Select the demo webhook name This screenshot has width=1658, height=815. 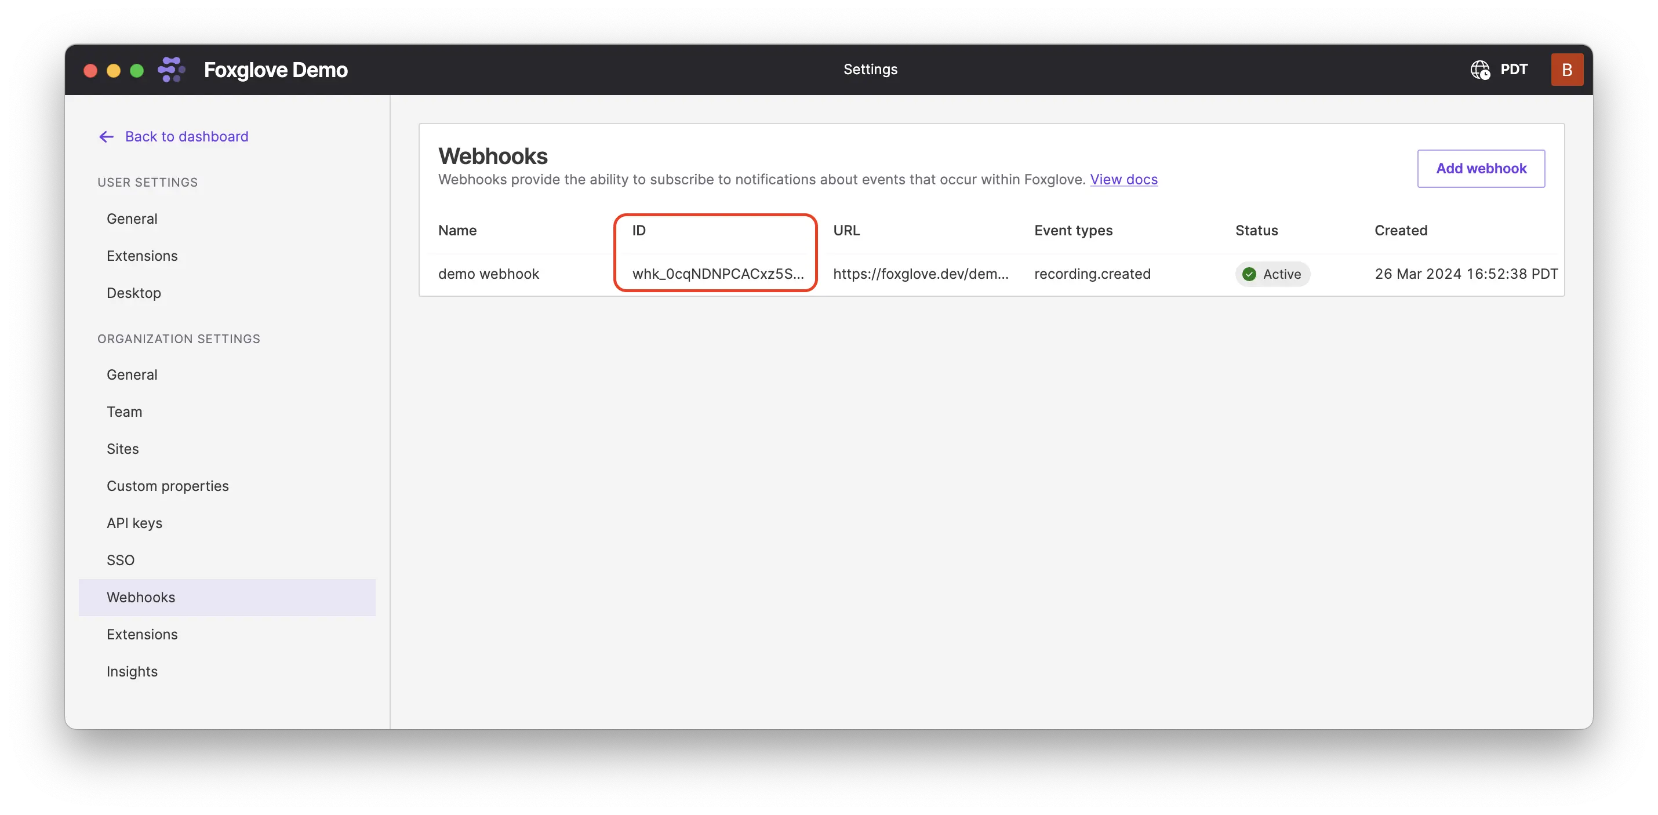pos(488,274)
